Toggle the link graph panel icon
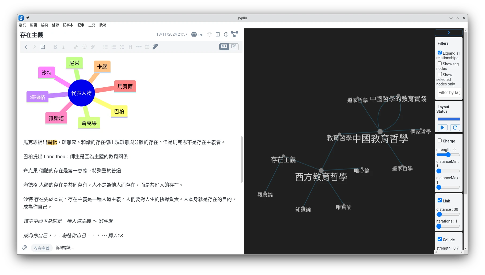Image resolution: width=485 pixels, height=275 pixels. (x=234, y=34)
